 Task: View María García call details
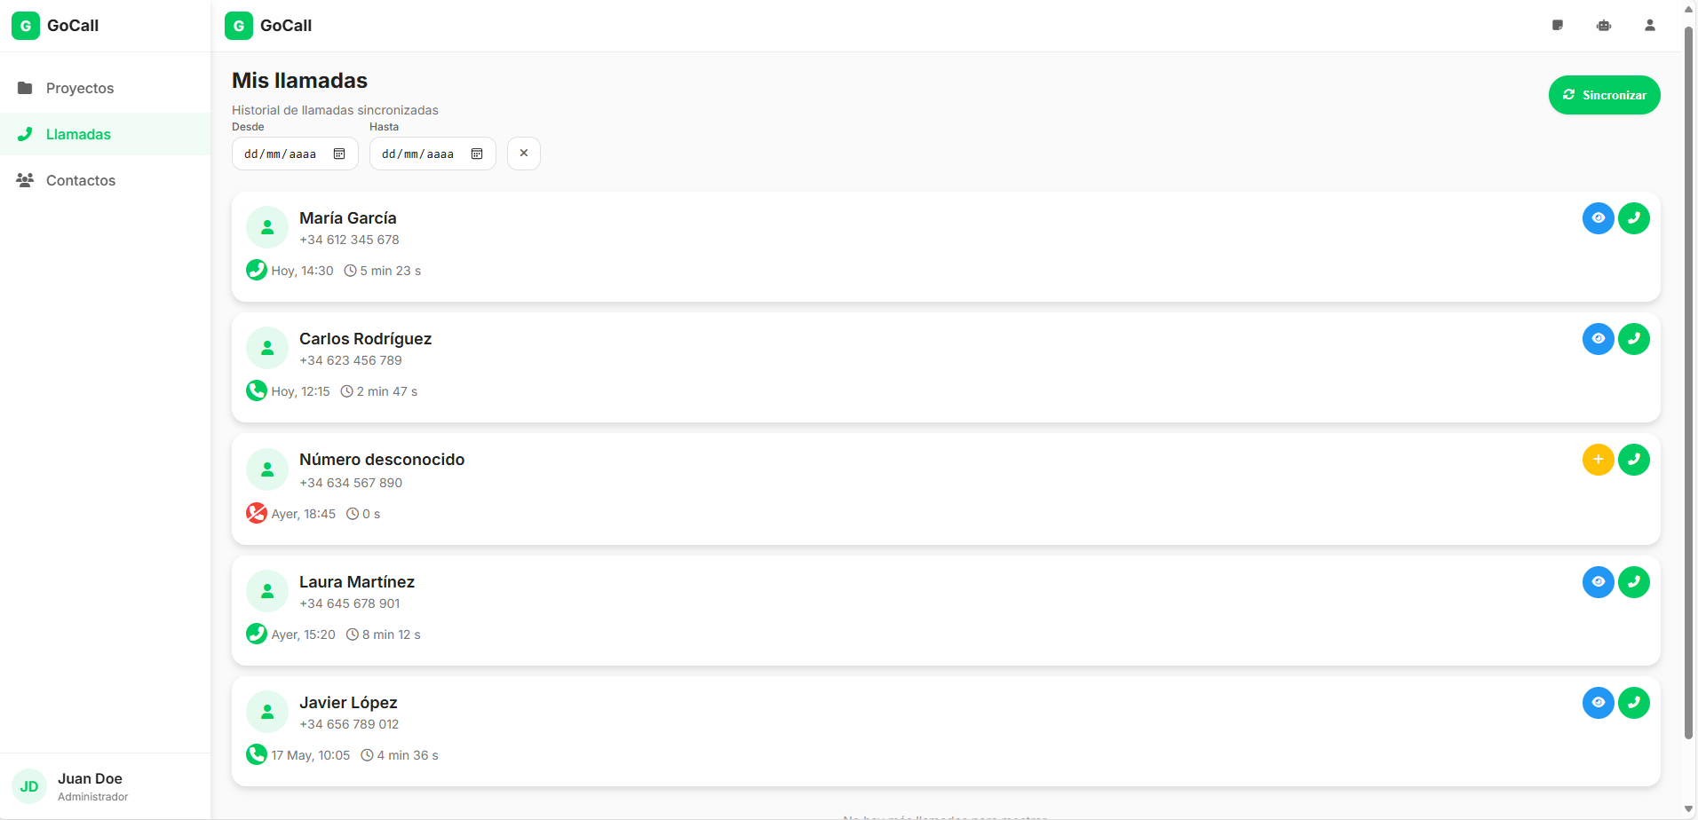(x=1598, y=218)
